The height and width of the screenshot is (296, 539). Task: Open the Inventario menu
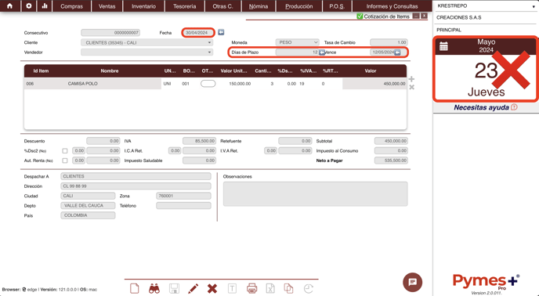point(143,6)
